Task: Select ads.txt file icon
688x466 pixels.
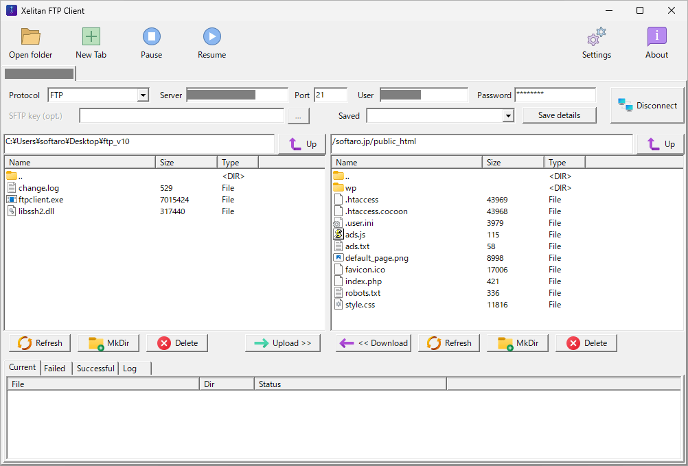Action: (339, 246)
